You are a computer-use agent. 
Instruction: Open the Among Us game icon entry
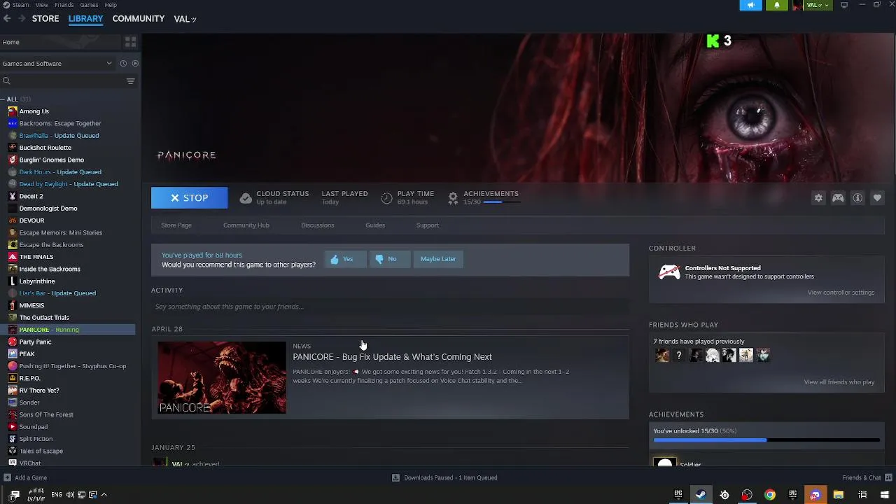tap(12, 111)
